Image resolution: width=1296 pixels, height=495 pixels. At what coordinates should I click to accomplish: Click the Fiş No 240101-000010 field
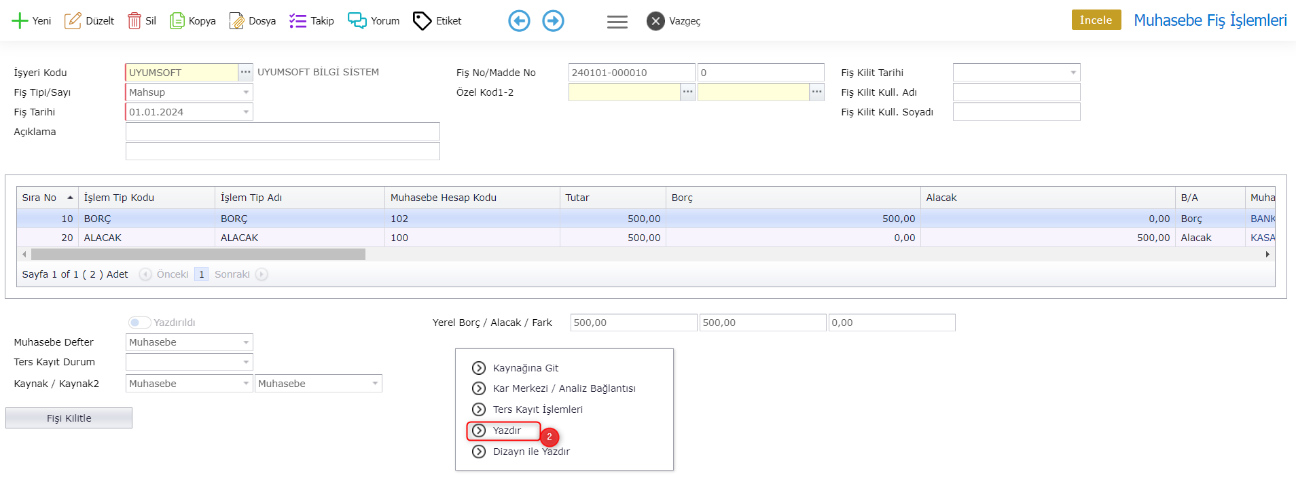632,72
